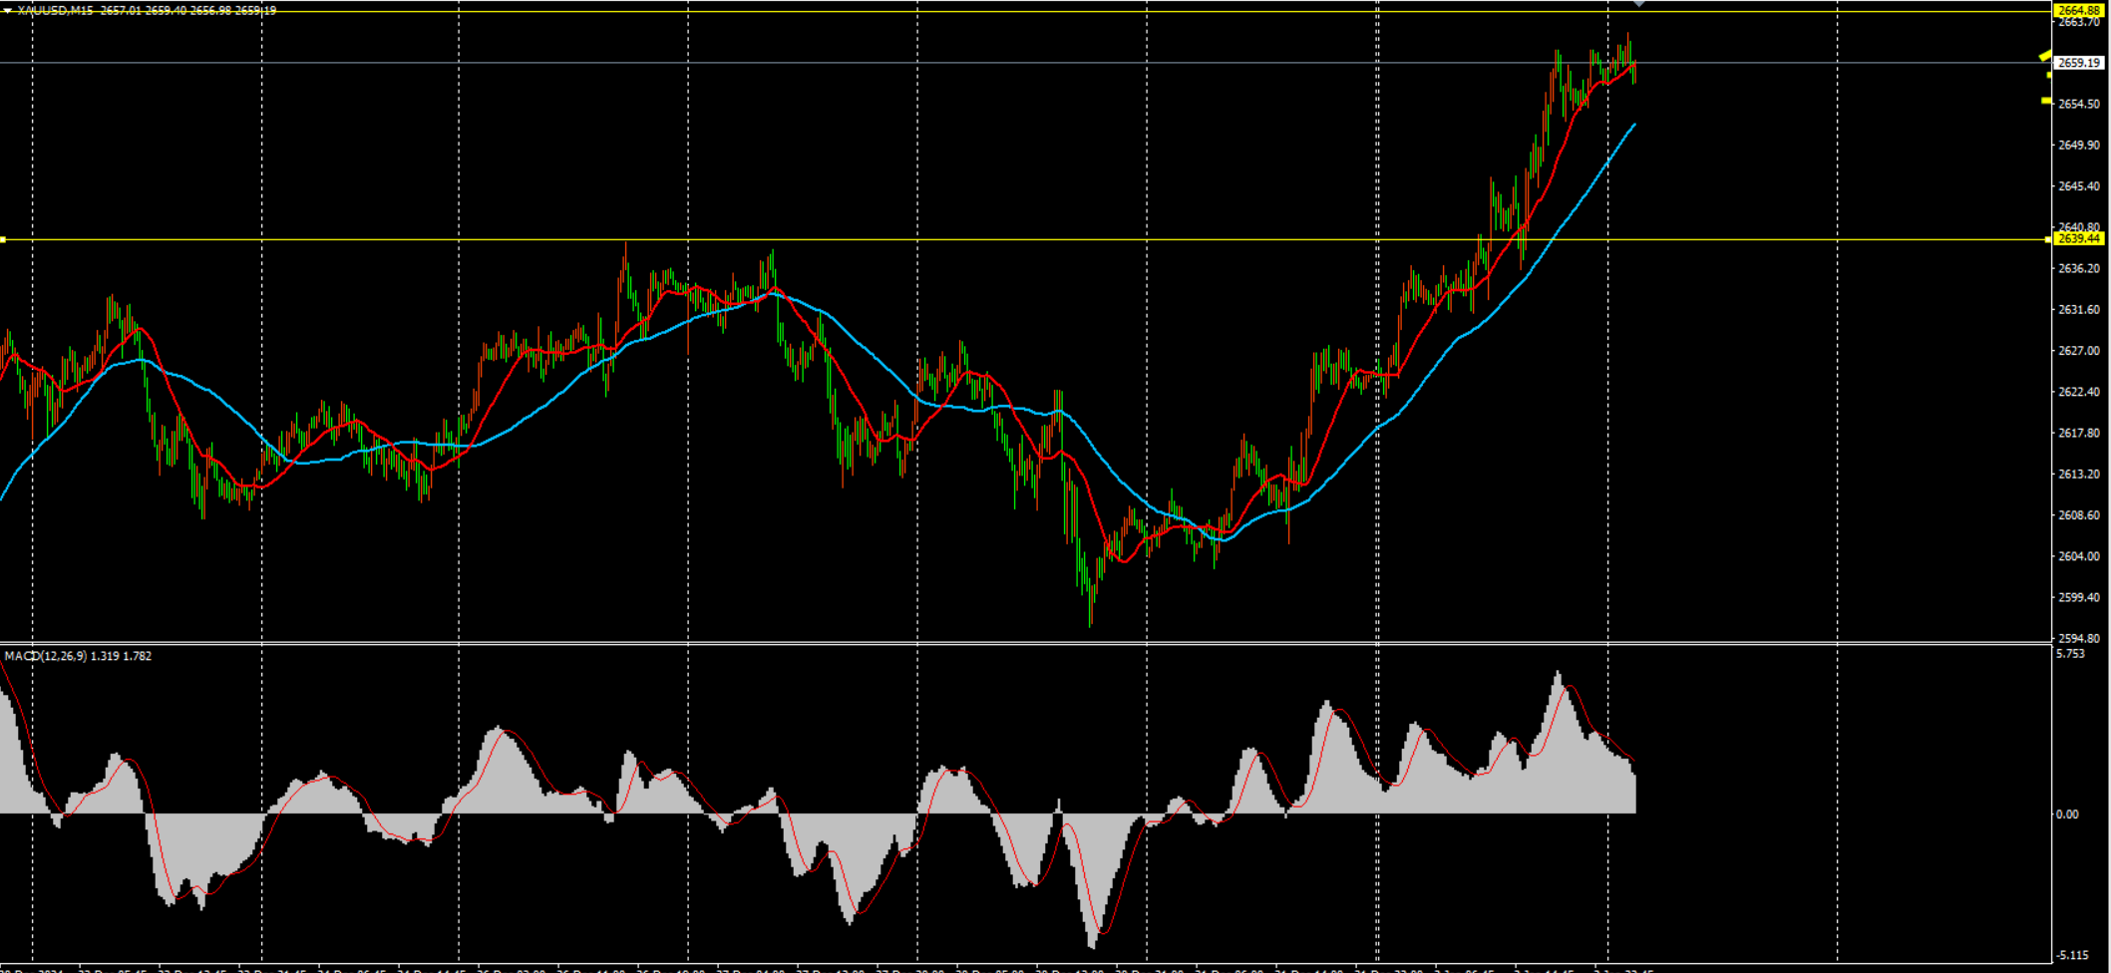Click the 2636.20 price axis value
Image resolution: width=2111 pixels, height=973 pixels.
pyautogui.click(x=2079, y=268)
